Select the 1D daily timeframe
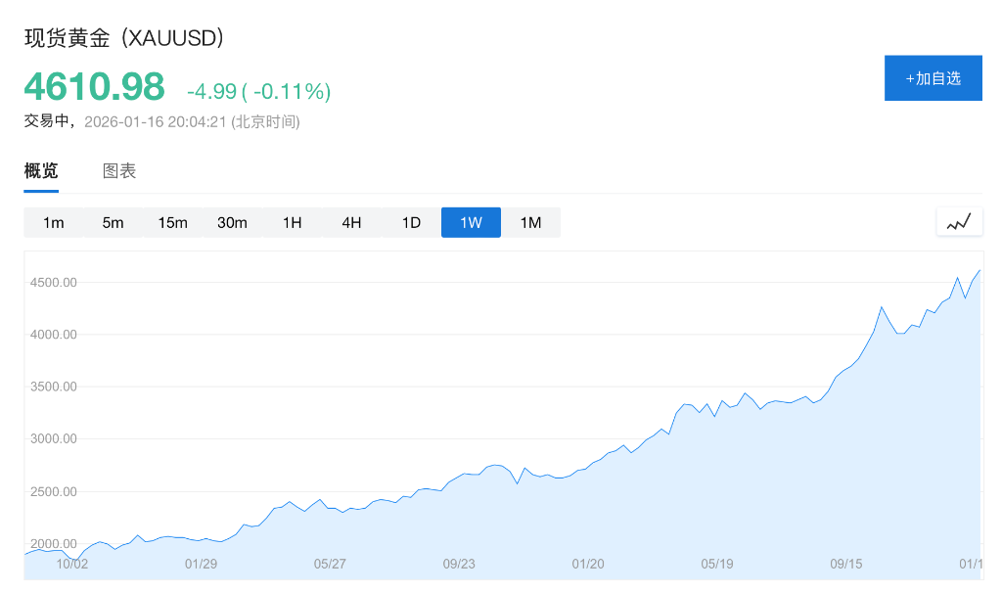The image size is (1002, 593). tap(411, 222)
